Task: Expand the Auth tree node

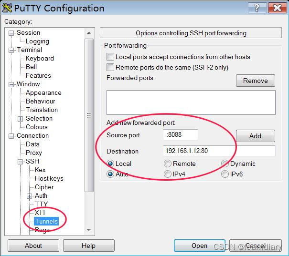Action: coord(29,196)
